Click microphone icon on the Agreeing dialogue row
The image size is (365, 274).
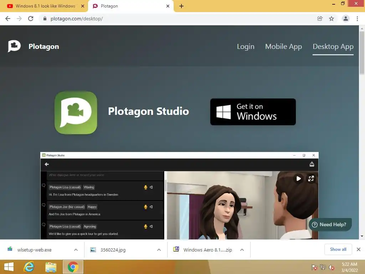pyautogui.click(x=146, y=226)
